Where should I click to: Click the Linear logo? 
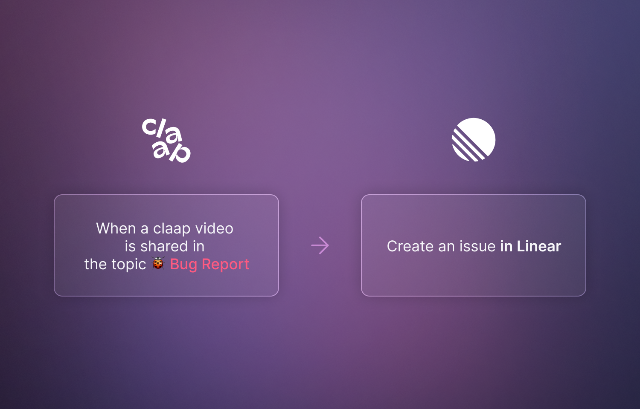coord(474,140)
